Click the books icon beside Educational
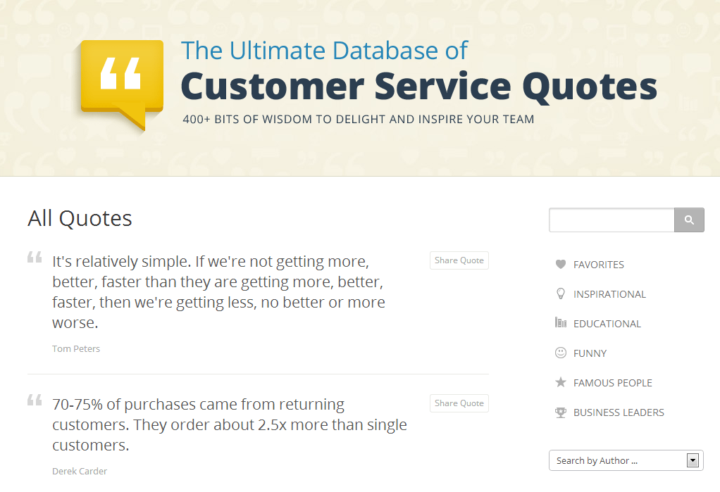The width and height of the screenshot is (720, 492). click(x=561, y=322)
